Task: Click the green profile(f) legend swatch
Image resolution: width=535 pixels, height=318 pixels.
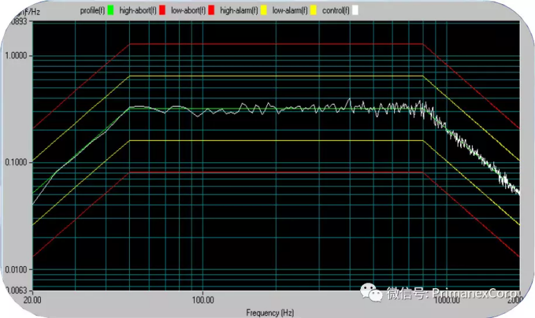Action: pos(110,10)
